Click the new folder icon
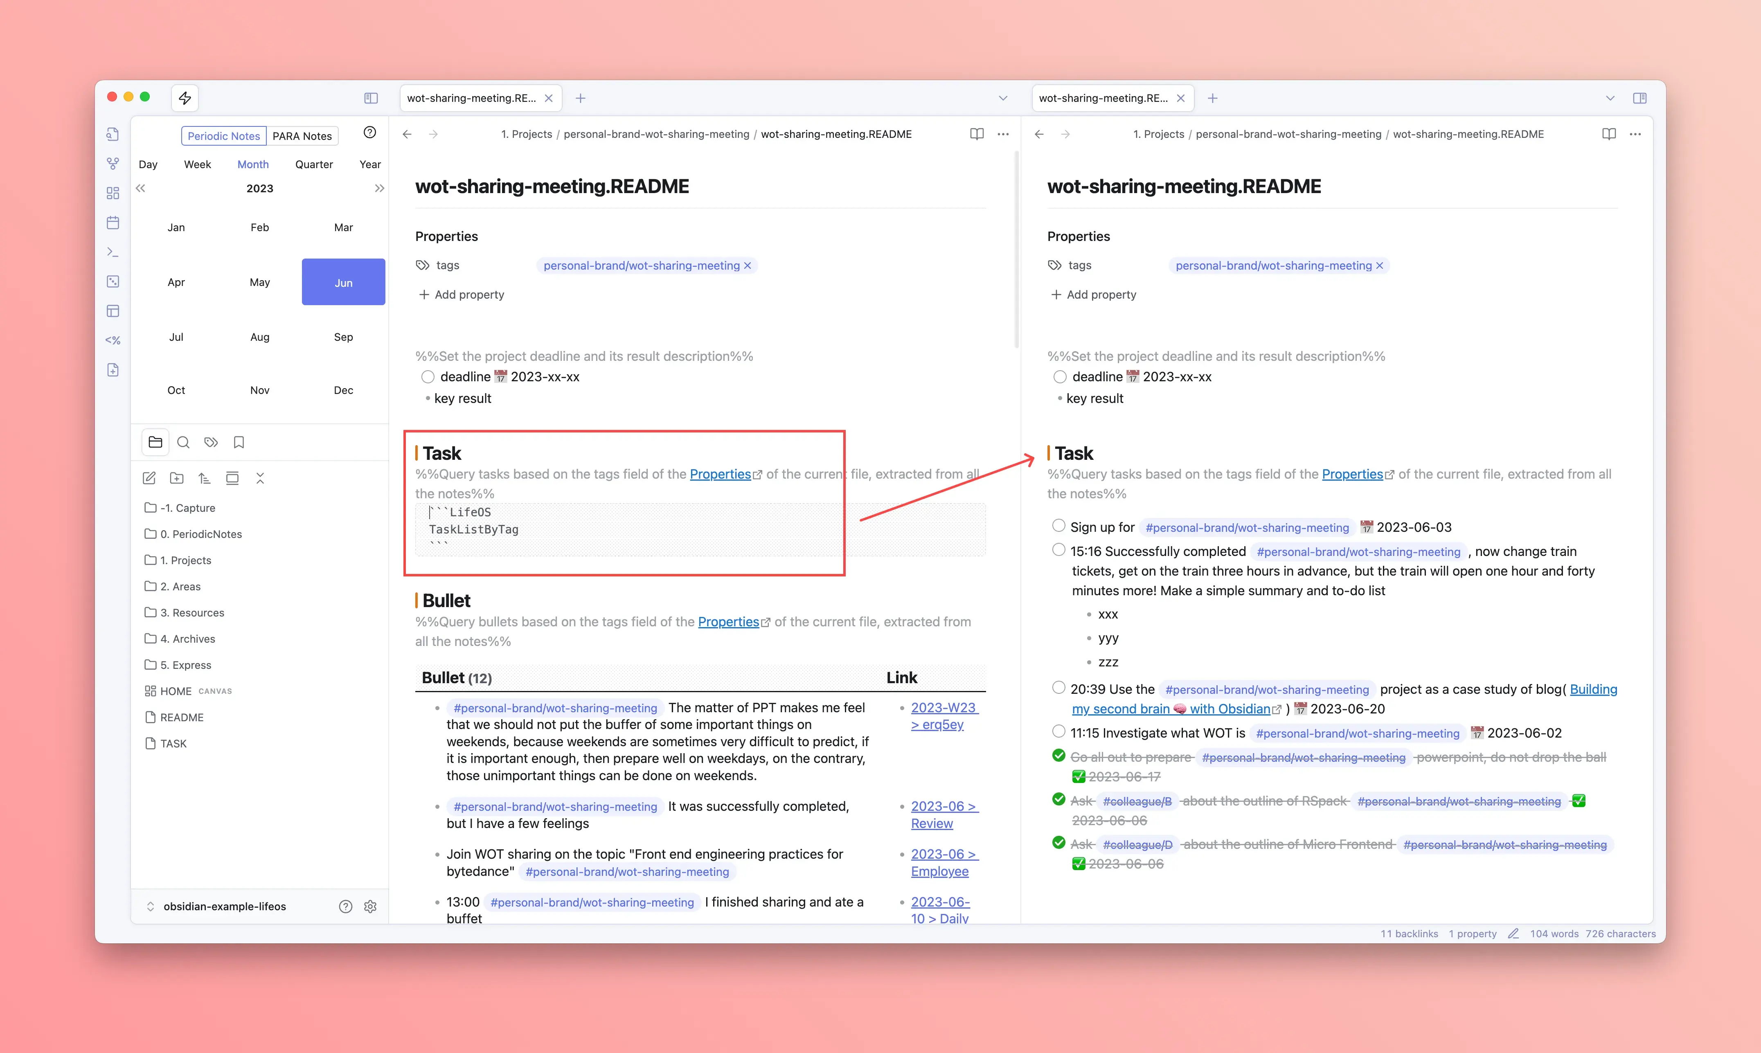 177,478
